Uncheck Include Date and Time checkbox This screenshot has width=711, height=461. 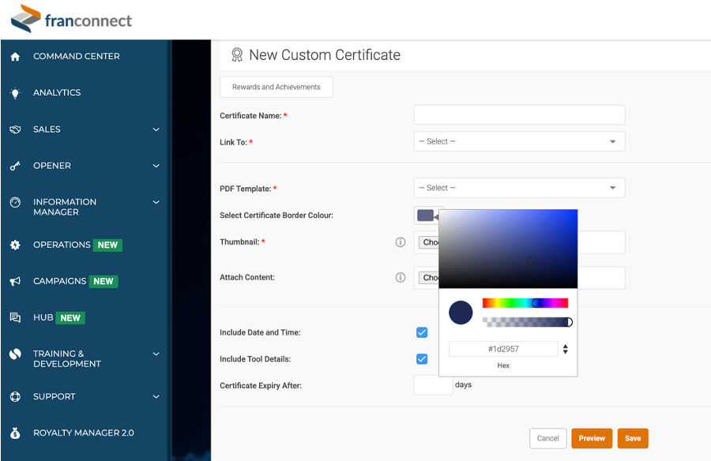click(x=422, y=332)
